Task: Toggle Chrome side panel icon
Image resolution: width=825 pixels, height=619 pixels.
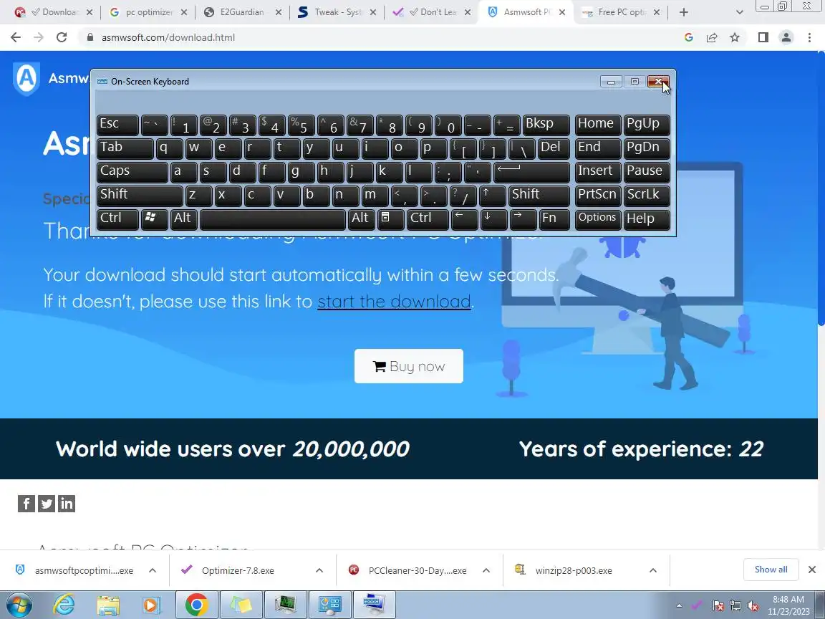Action: [763, 37]
